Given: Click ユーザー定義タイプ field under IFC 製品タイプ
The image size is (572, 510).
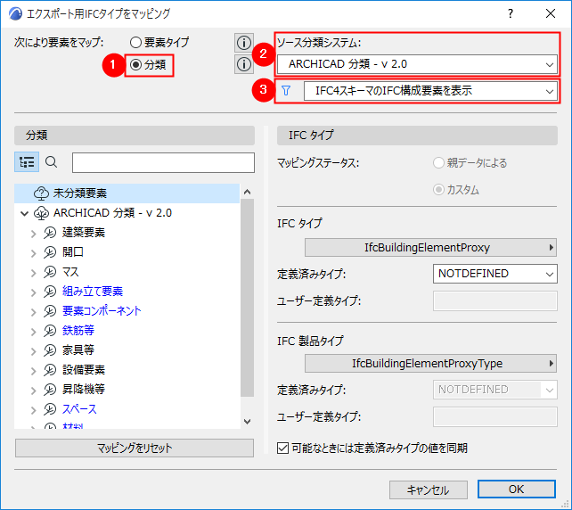Looking at the screenshot, I should click(495, 416).
